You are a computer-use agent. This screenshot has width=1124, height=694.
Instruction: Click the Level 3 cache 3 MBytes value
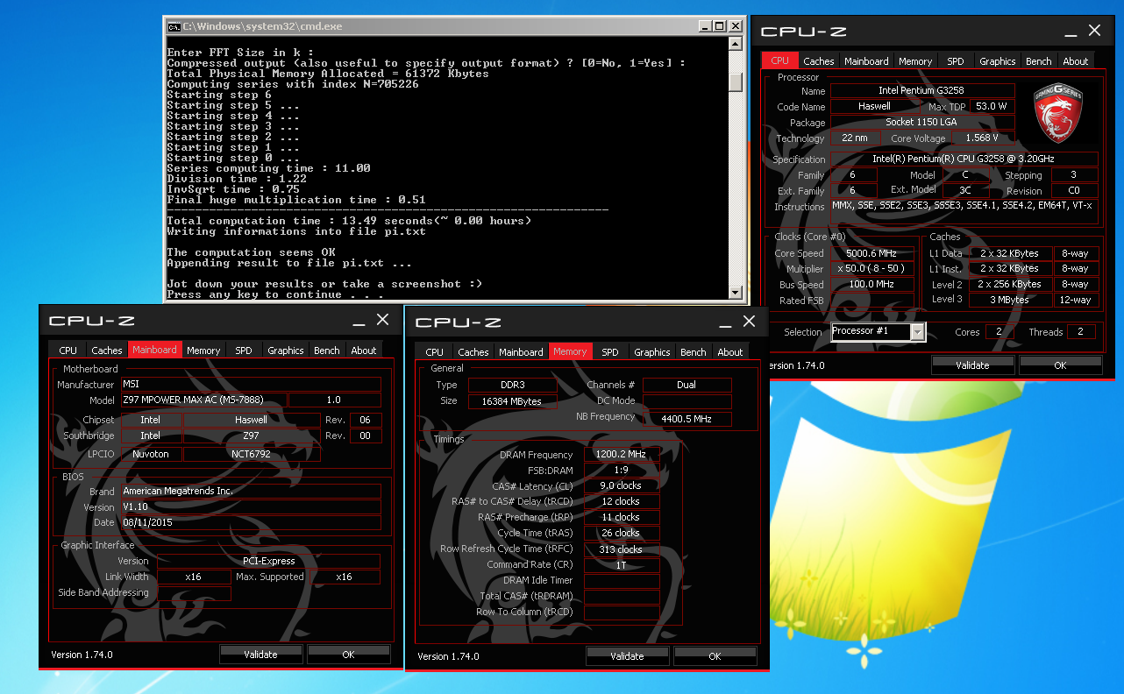pos(1010,300)
